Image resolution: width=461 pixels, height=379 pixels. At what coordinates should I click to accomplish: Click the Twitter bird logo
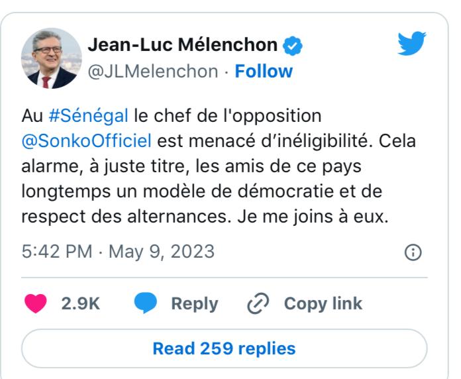(413, 46)
